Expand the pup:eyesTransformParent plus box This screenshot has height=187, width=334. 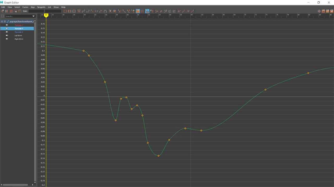5,22
